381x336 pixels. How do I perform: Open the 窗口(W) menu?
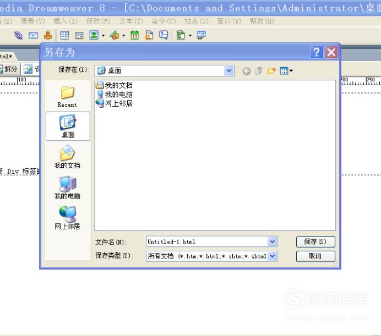229,21
